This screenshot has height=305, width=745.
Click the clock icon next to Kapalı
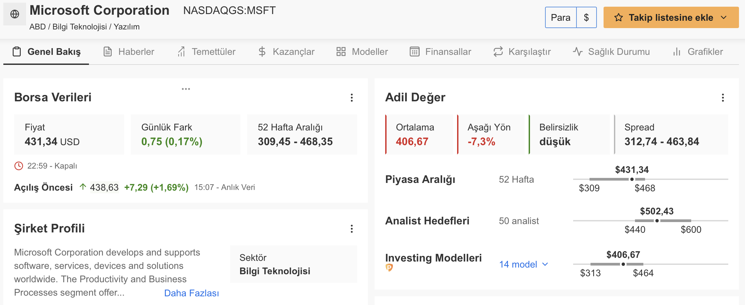[19, 166]
